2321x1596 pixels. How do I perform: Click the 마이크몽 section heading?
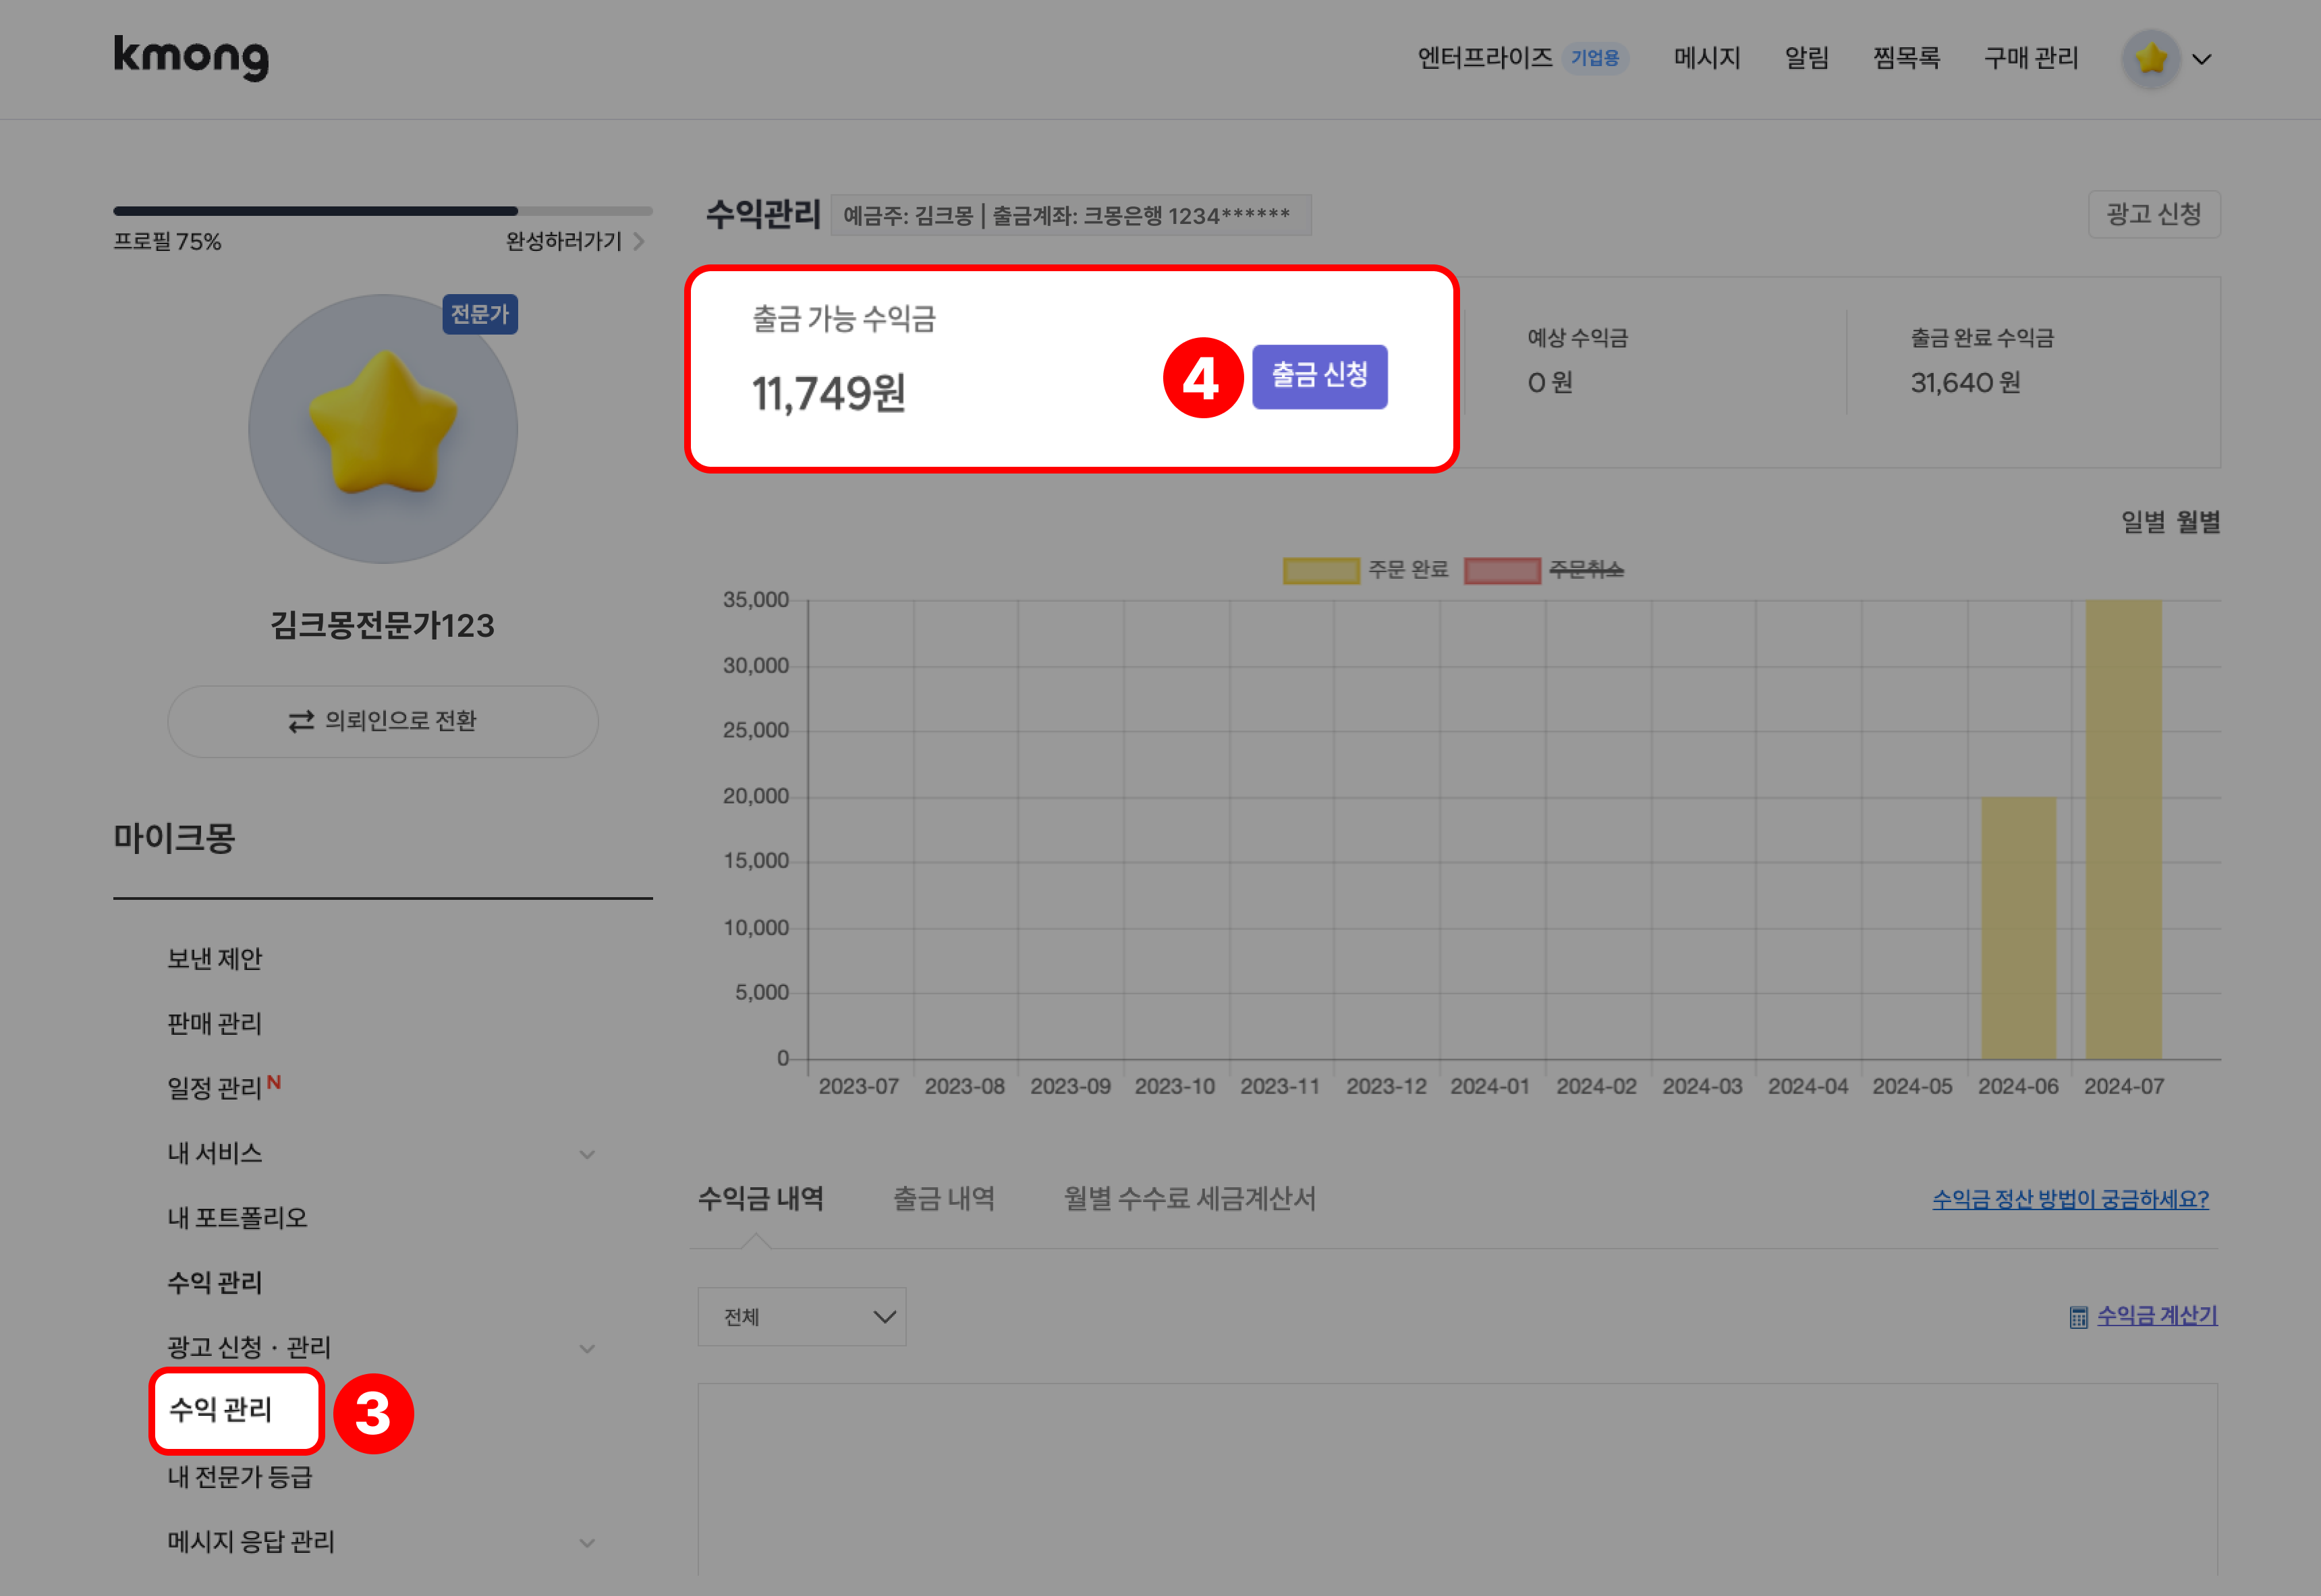(x=174, y=837)
